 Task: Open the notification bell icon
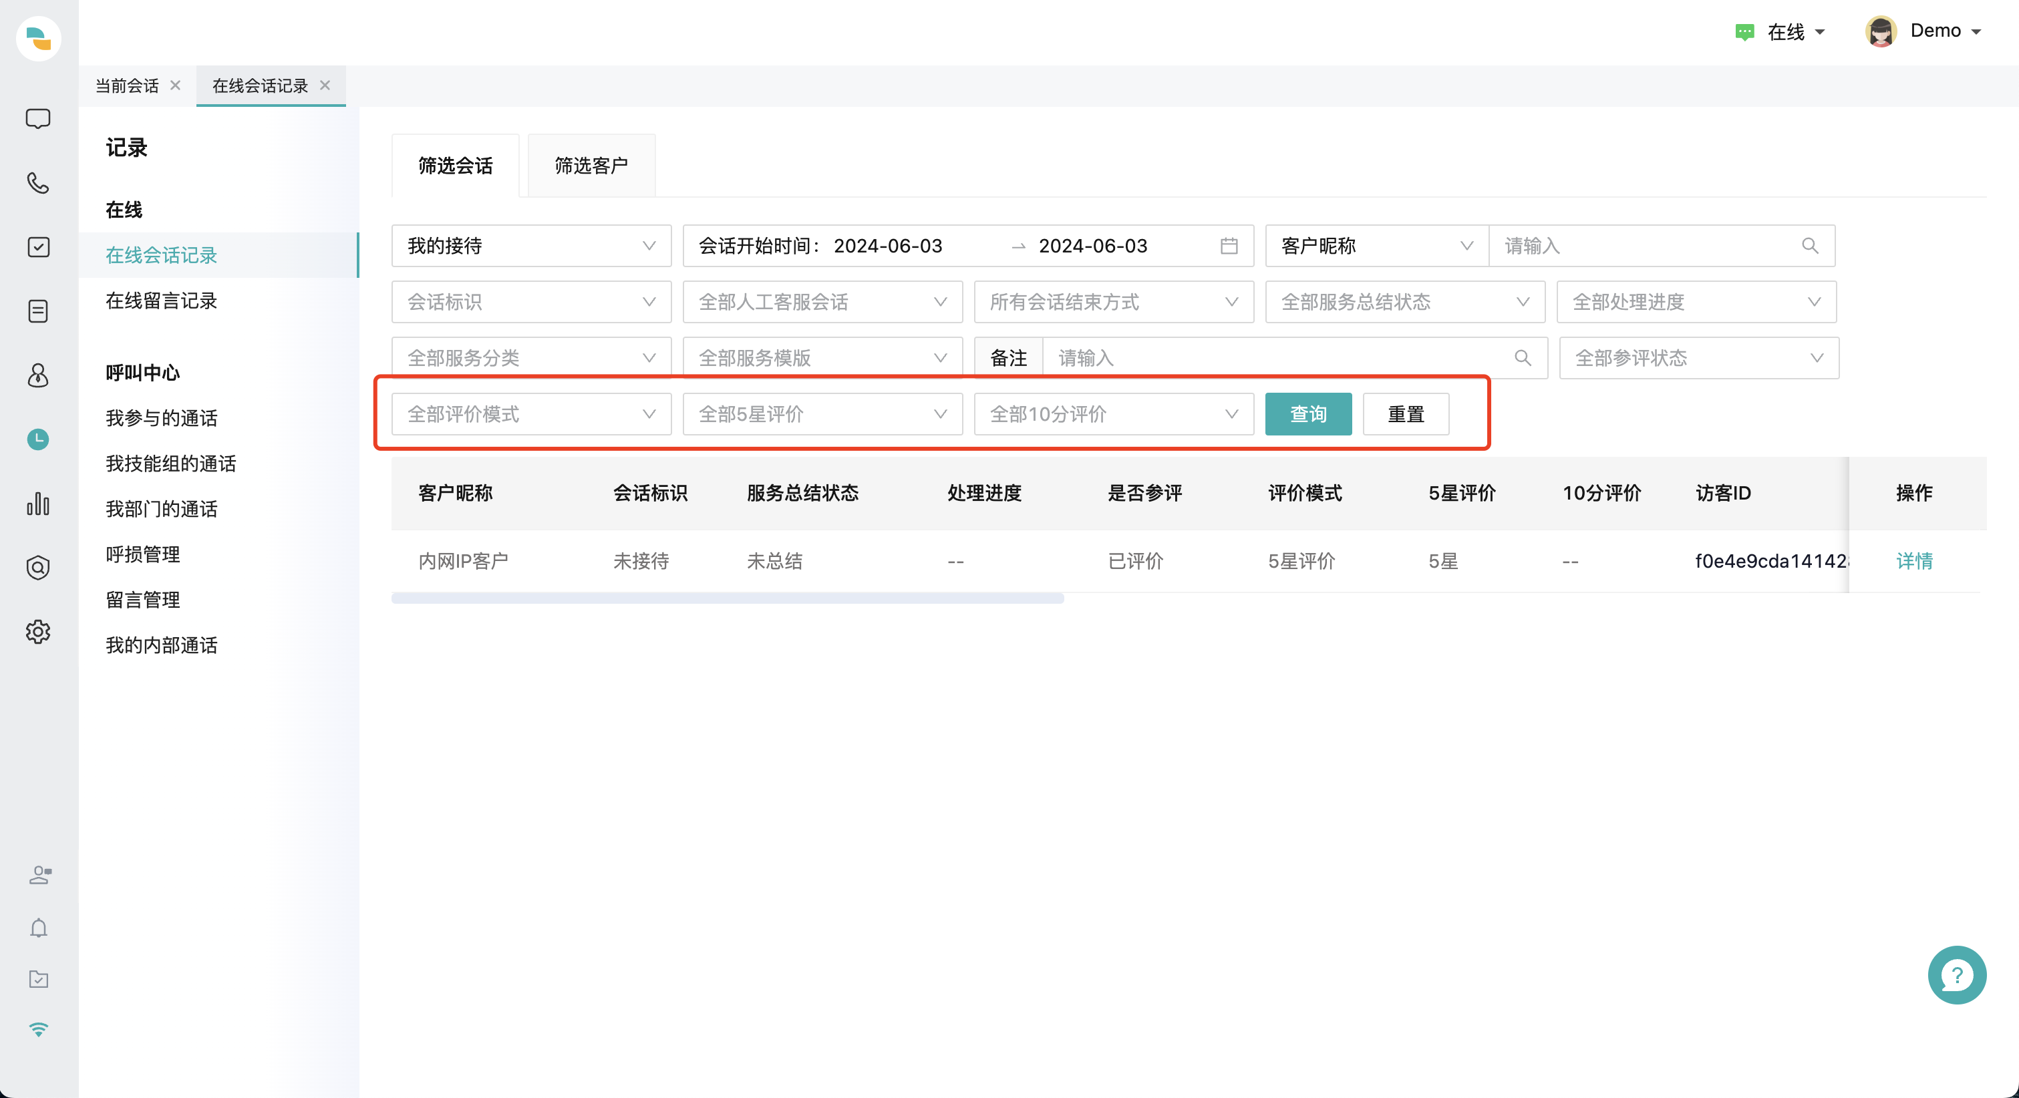pos(38,928)
